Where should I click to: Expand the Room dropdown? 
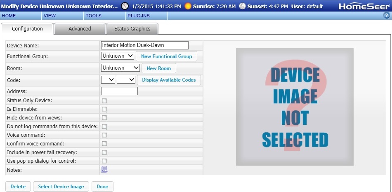[120, 68]
